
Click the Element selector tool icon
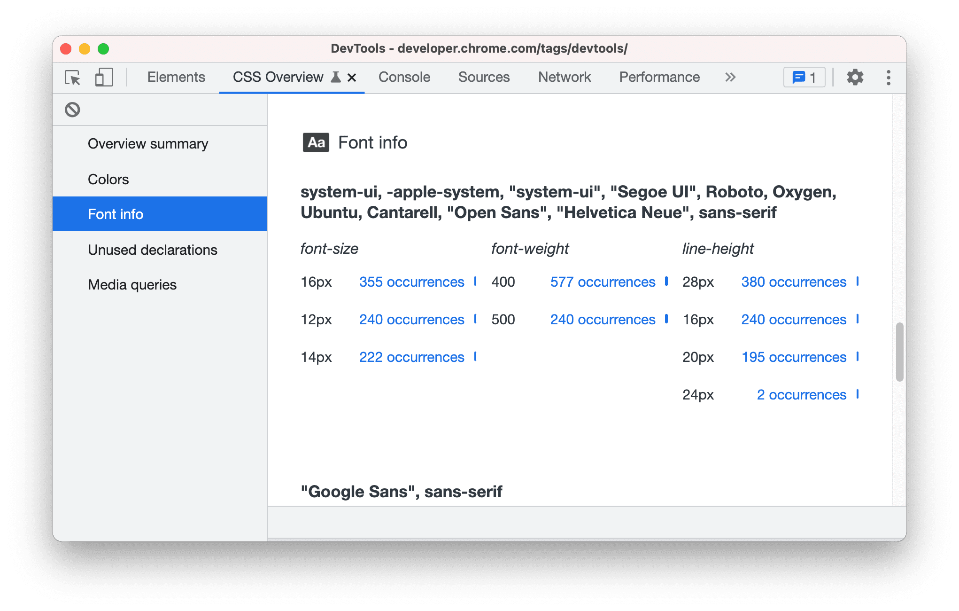(x=73, y=77)
